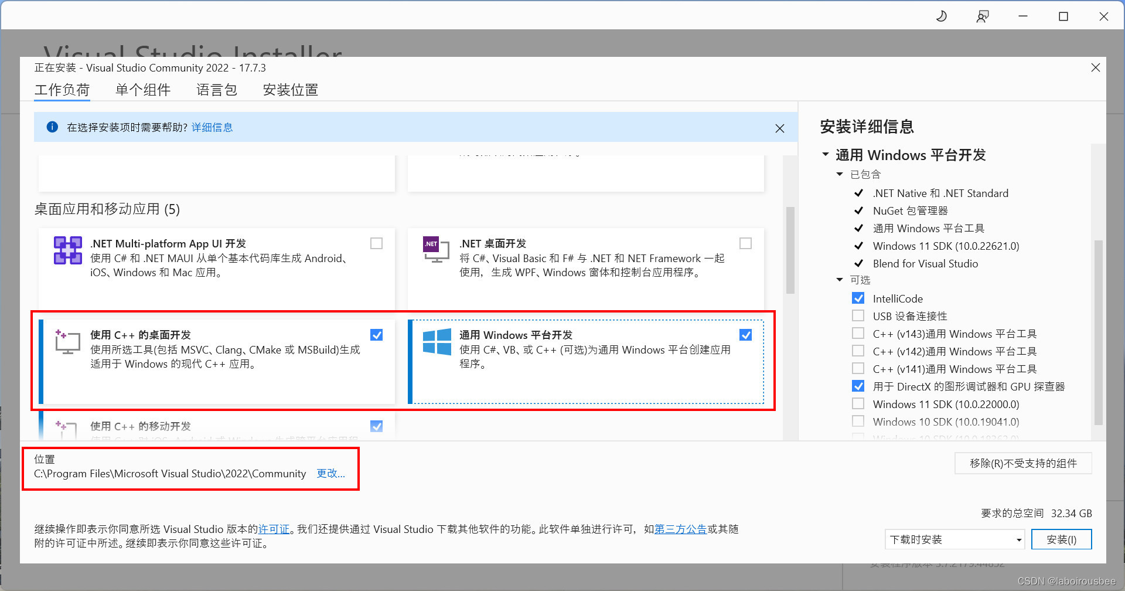Image resolution: width=1125 pixels, height=591 pixels.
Task: Select the NuGet 包管理器 item
Action: (x=910, y=210)
